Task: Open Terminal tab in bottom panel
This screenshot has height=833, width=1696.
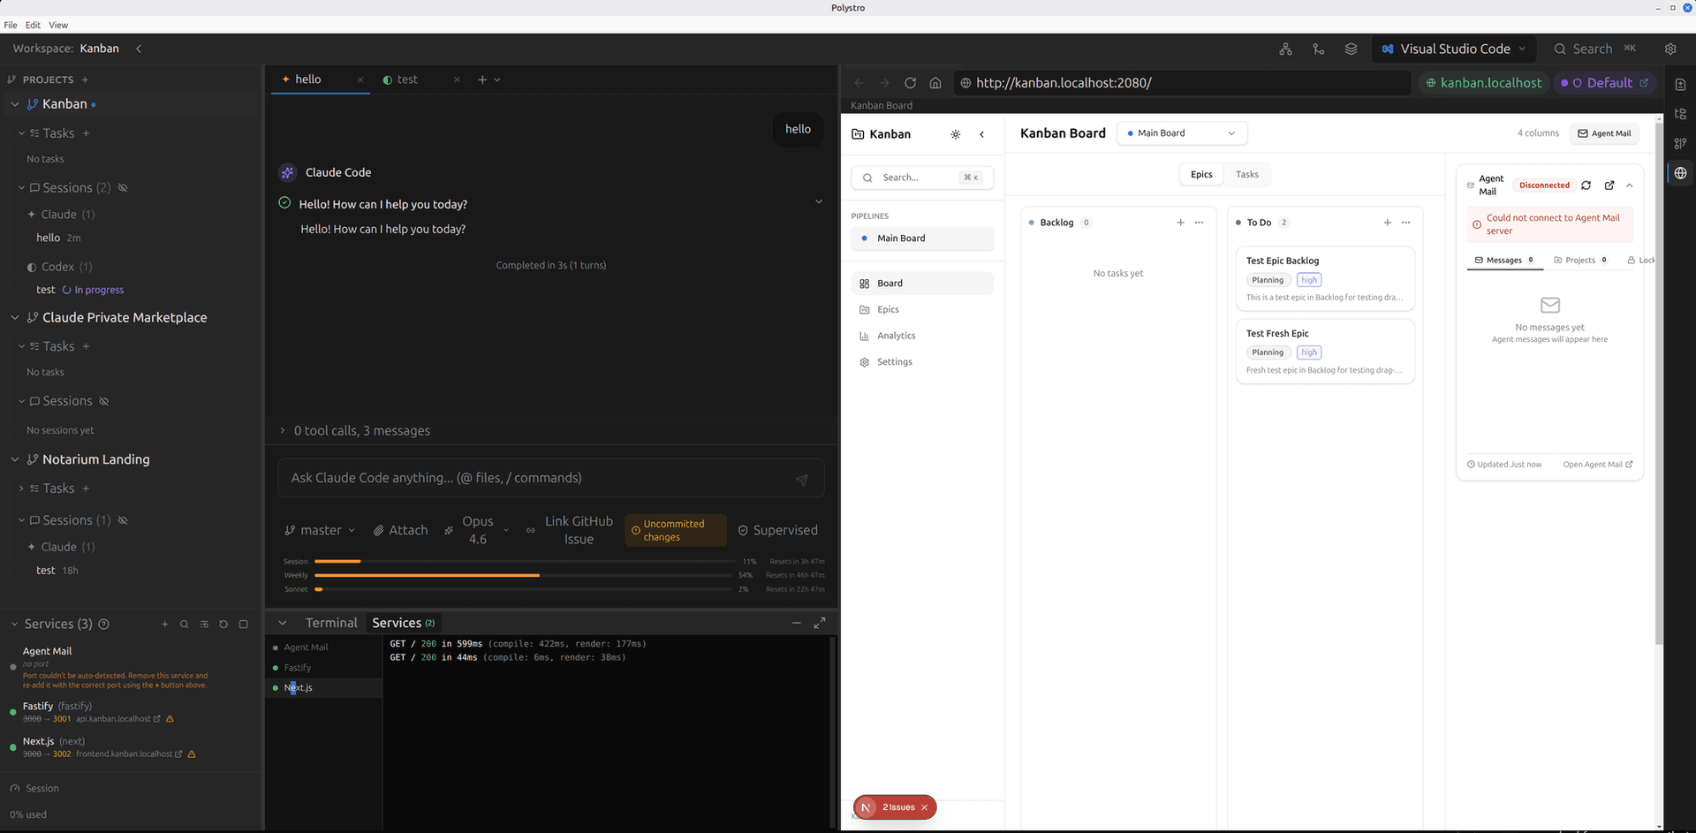Action: (331, 623)
